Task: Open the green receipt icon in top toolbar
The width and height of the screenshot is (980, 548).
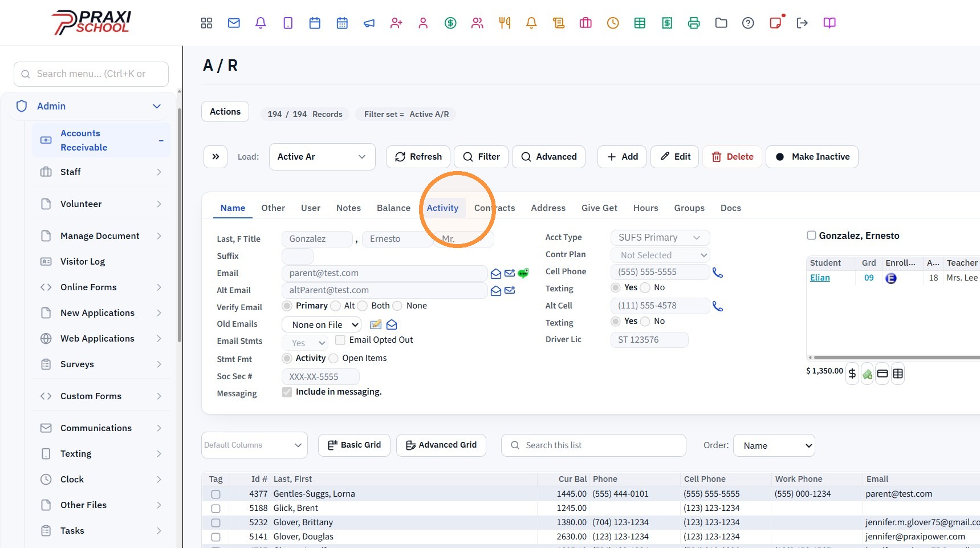Action: [667, 23]
